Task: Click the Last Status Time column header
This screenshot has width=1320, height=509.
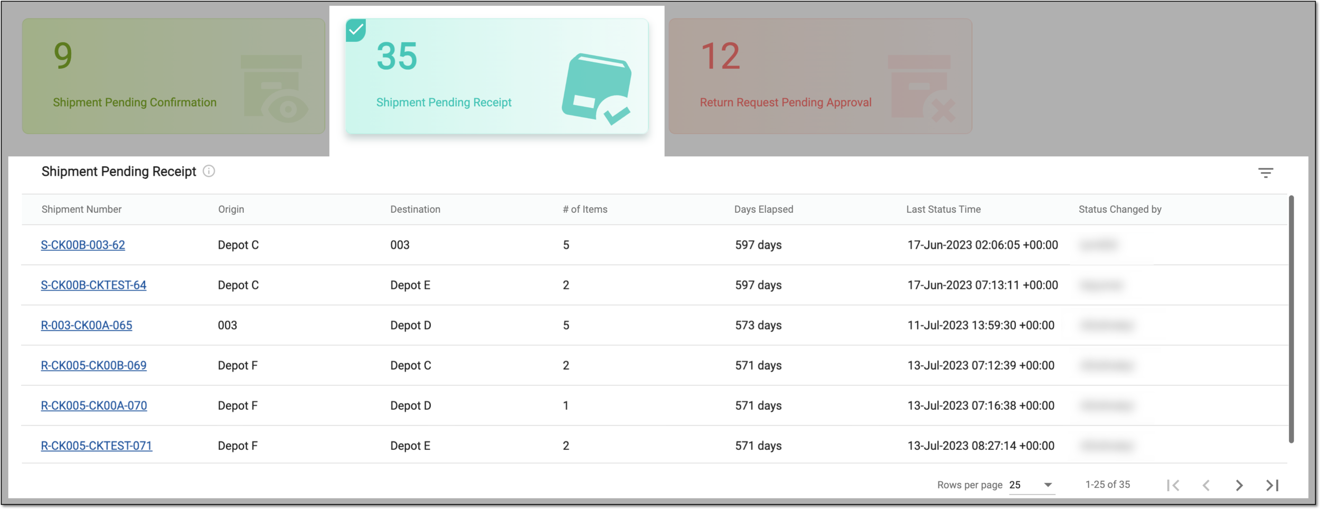Action: 944,209
